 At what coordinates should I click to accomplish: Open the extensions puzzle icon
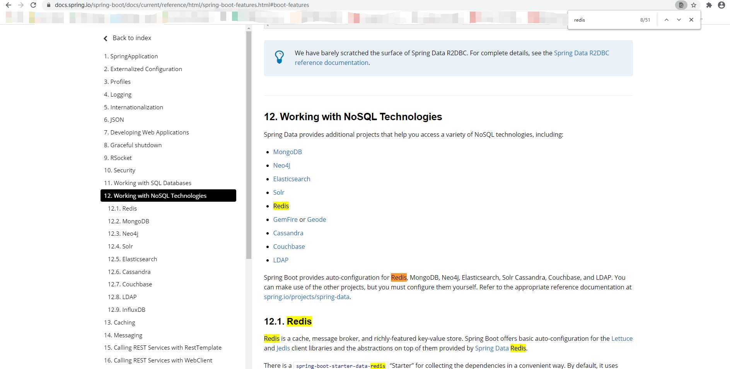[709, 5]
